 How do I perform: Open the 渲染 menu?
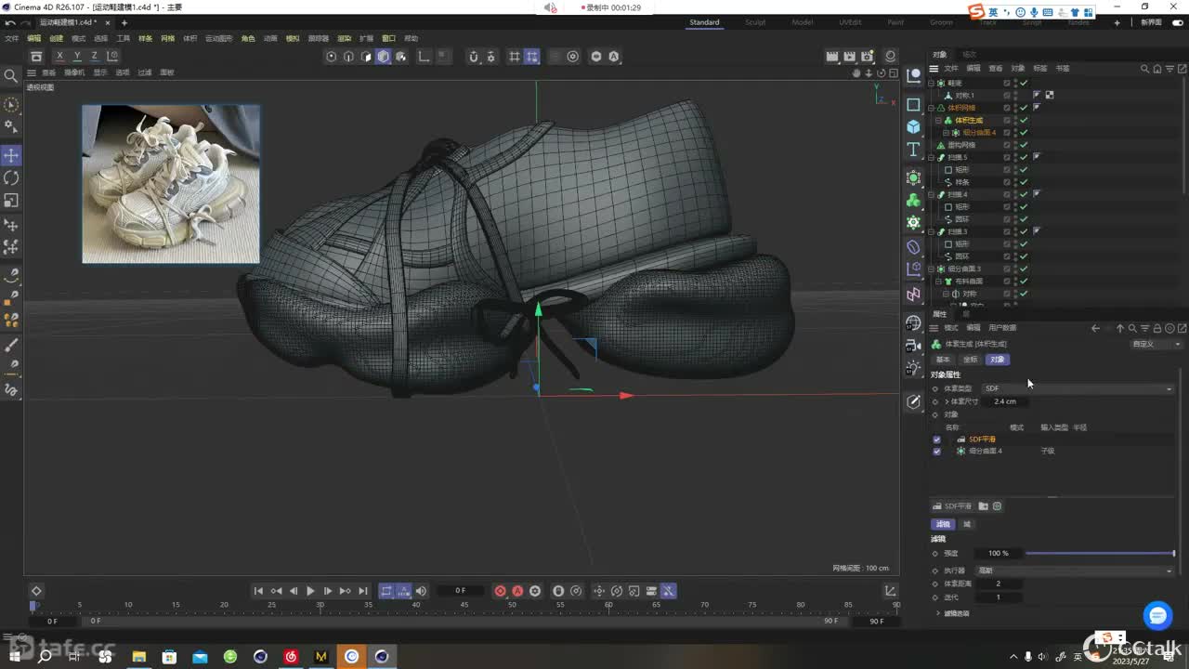[x=344, y=38]
